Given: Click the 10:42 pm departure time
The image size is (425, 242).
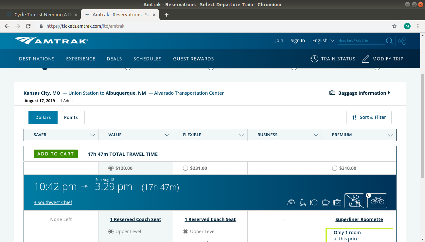Looking at the screenshot, I should (x=55, y=186).
